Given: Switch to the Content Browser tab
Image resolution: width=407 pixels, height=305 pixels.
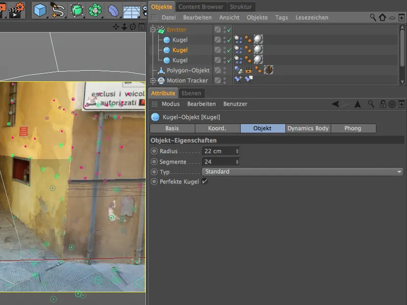Looking at the screenshot, I should click(x=200, y=7).
